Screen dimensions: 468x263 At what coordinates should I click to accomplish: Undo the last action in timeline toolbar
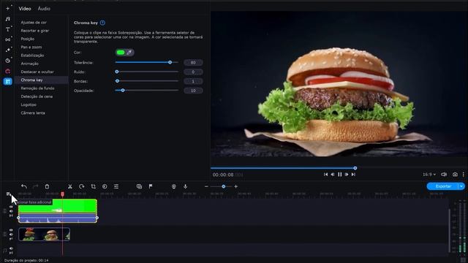pyautogui.click(x=24, y=186)
